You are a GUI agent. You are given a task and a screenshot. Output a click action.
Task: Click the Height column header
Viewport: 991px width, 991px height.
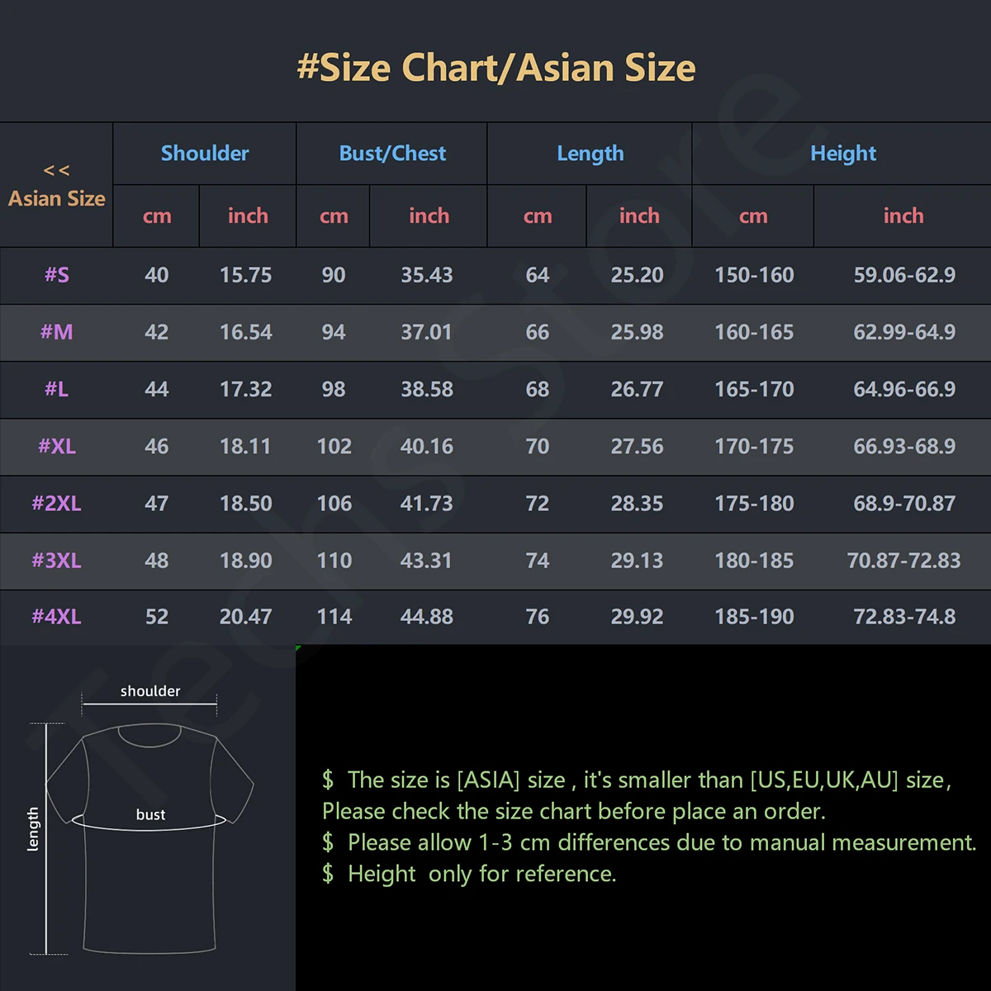pyautogui.click(x=843, y=154)
